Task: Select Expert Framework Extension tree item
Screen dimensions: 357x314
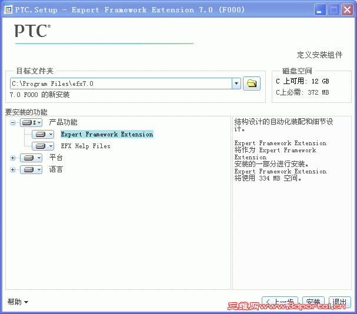Action: point(107,134)
